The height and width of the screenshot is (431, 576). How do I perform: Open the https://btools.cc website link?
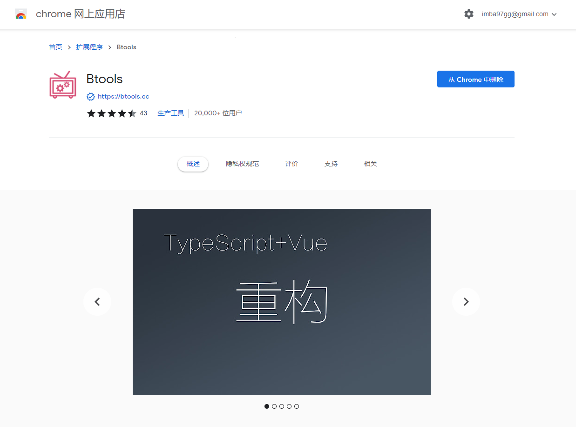coord(123,96)
